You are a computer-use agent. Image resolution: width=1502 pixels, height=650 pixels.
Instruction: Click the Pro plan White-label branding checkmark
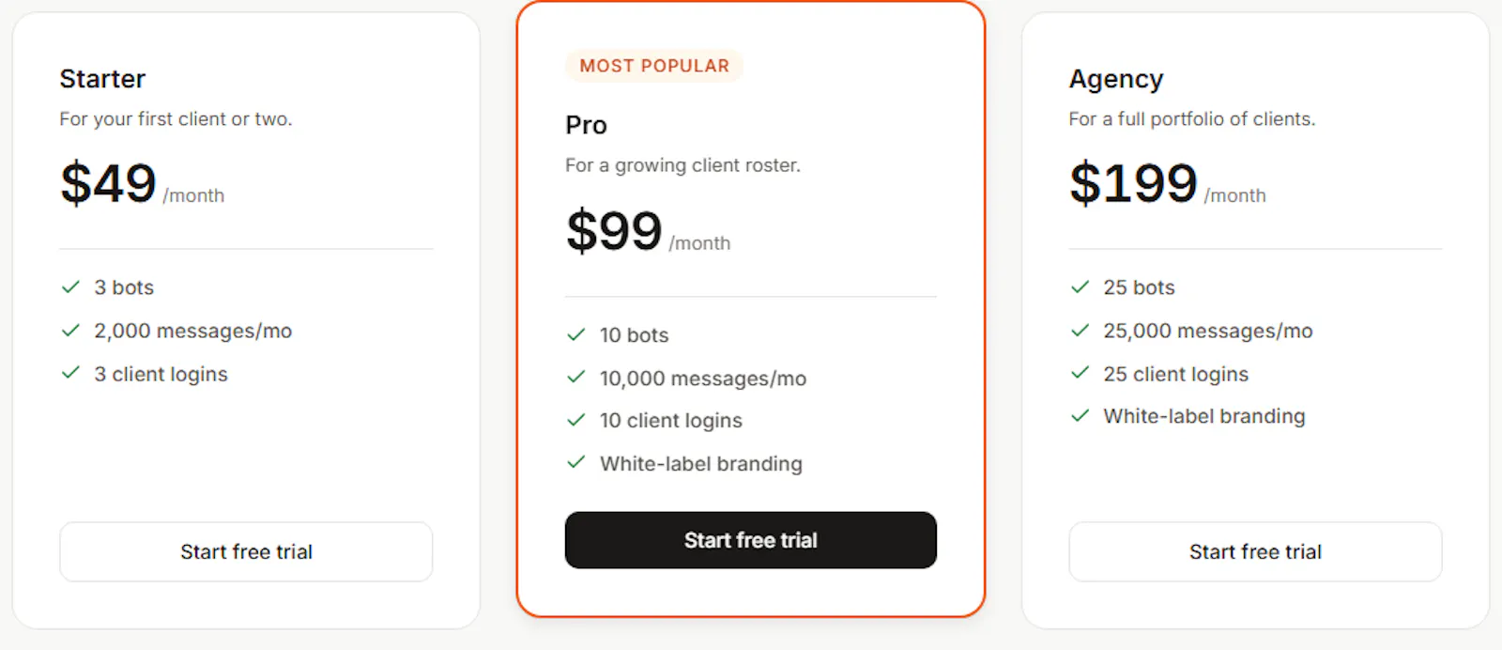[x=576, y=462]
